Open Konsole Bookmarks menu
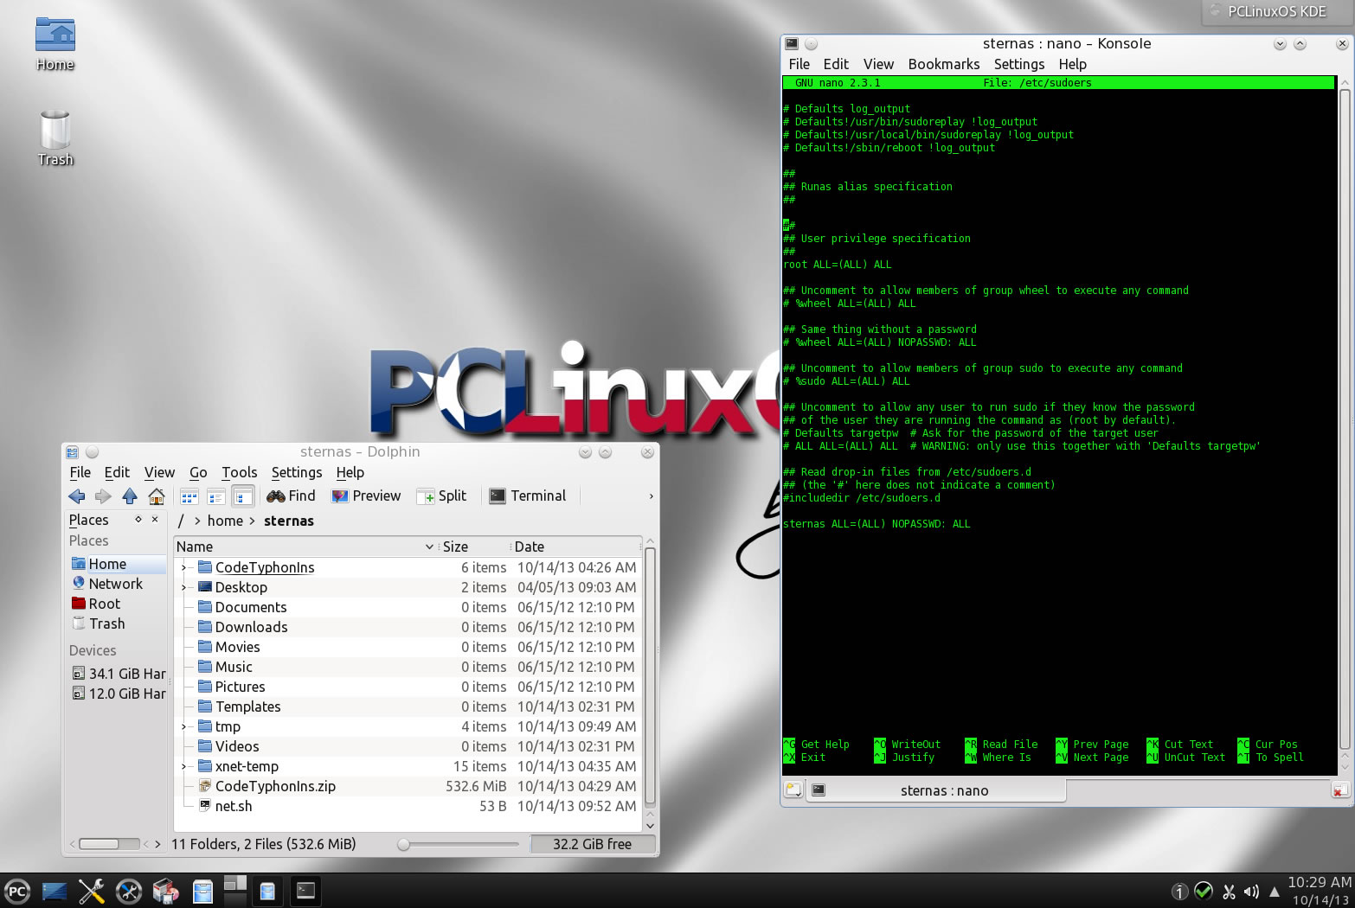This screenshot has width=1355, height=908. [944, 64]
